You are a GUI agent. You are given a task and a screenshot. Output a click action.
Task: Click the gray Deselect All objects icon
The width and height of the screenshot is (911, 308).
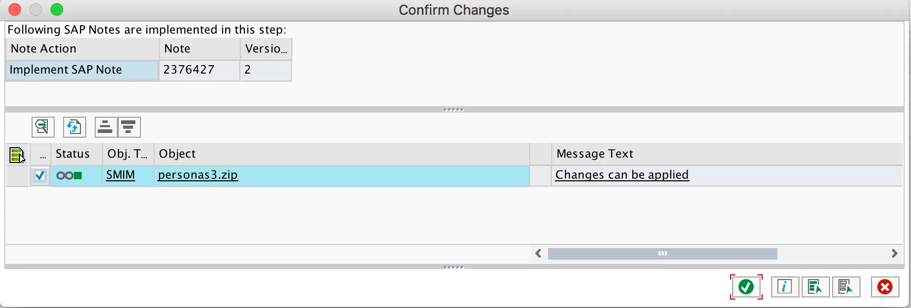tap(846, 287)
